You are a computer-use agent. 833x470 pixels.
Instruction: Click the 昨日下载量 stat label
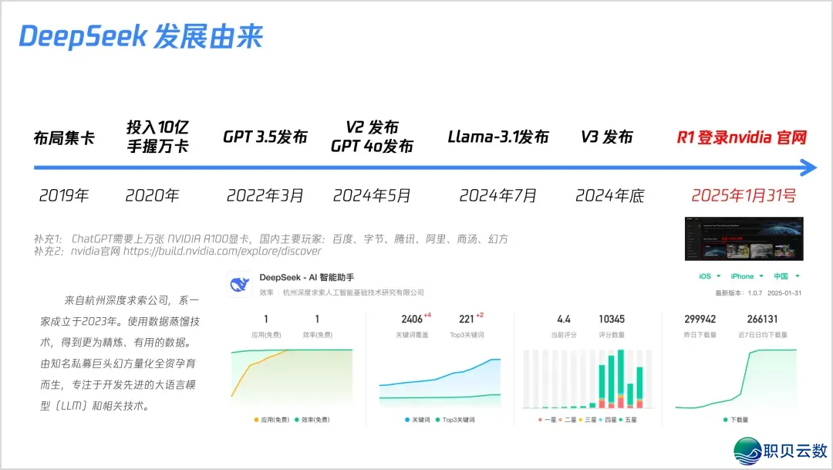tap(700, 335)
